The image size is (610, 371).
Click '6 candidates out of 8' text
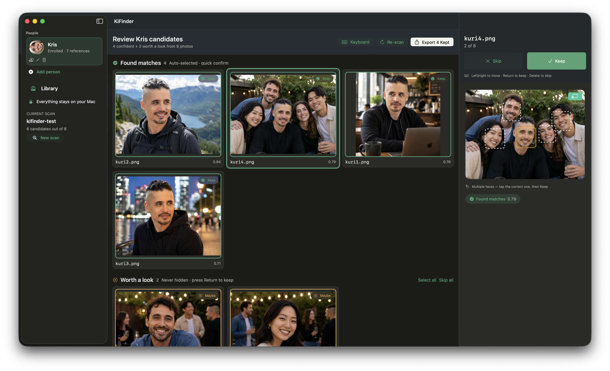point(47,129)
